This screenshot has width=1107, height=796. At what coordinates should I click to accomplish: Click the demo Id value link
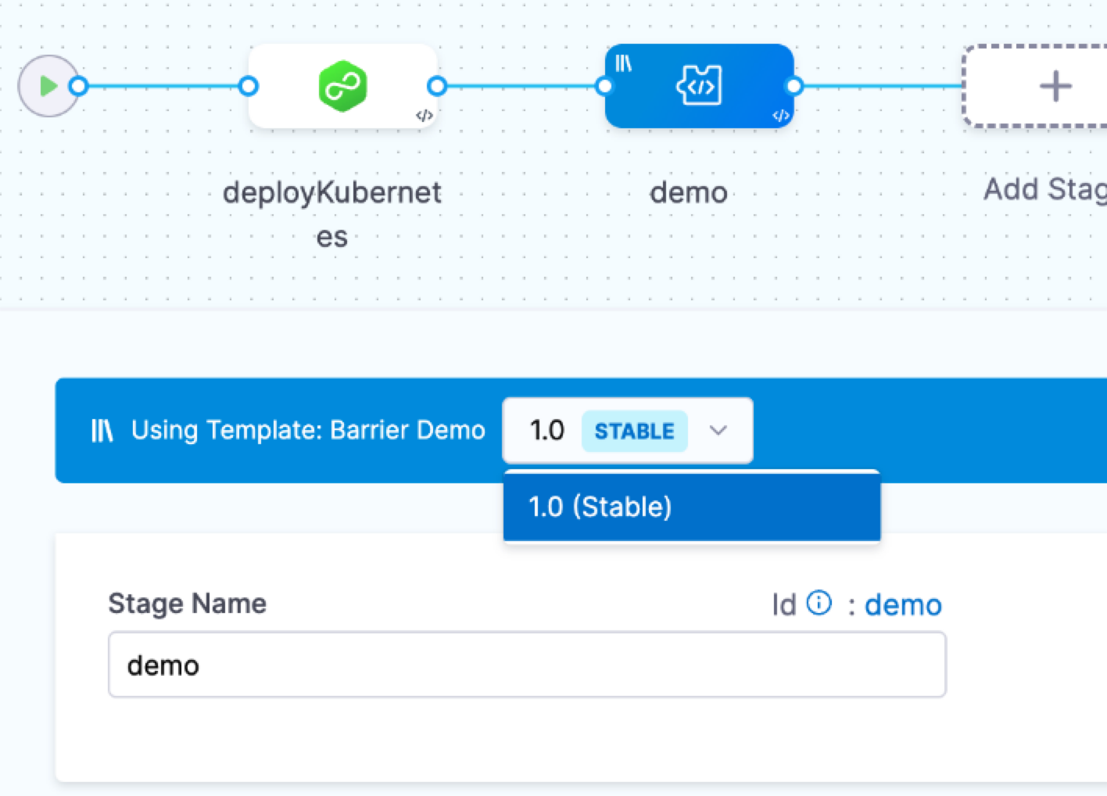[903, 604]
